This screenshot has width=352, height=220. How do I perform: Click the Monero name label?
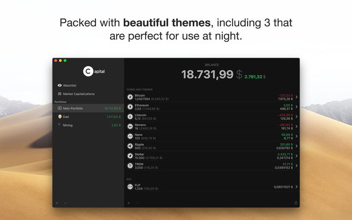point(140,125)
